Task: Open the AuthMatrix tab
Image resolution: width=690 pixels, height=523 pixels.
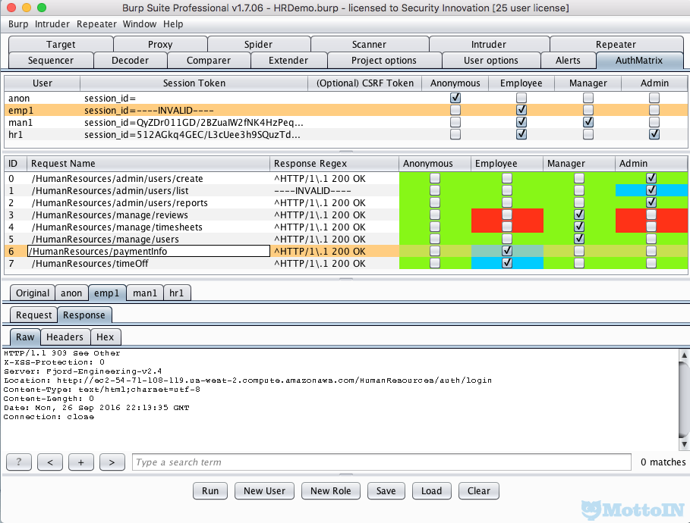Action: 639,60
